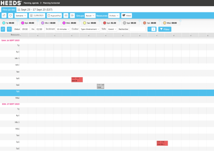214x151 pixels.
Task: Click the Fin time field showing 02:00
Action: (40, 29)
